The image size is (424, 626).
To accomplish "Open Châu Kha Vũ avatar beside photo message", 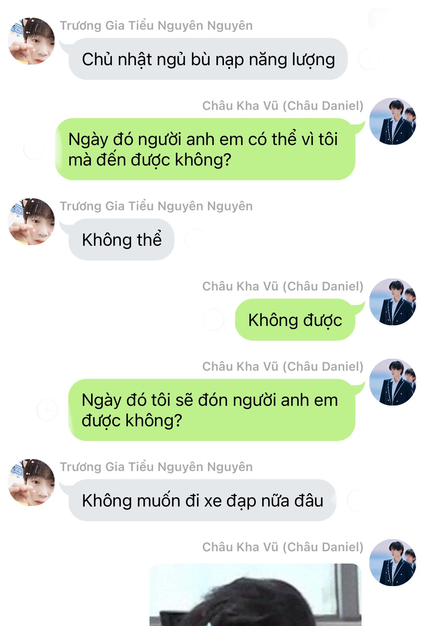I will pos(393,563).
